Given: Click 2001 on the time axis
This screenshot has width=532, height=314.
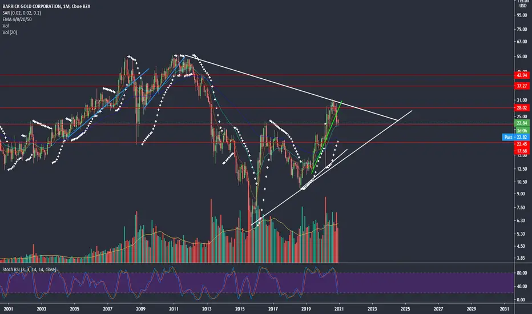Looking at the screenshot, I should (9, 309).
